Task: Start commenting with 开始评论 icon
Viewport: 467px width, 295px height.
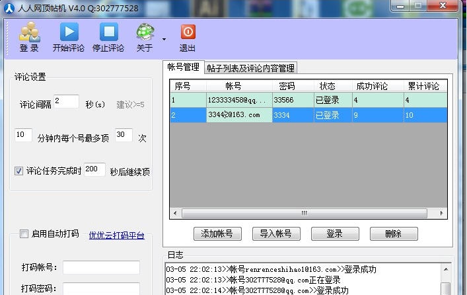Action: point(69,37)
